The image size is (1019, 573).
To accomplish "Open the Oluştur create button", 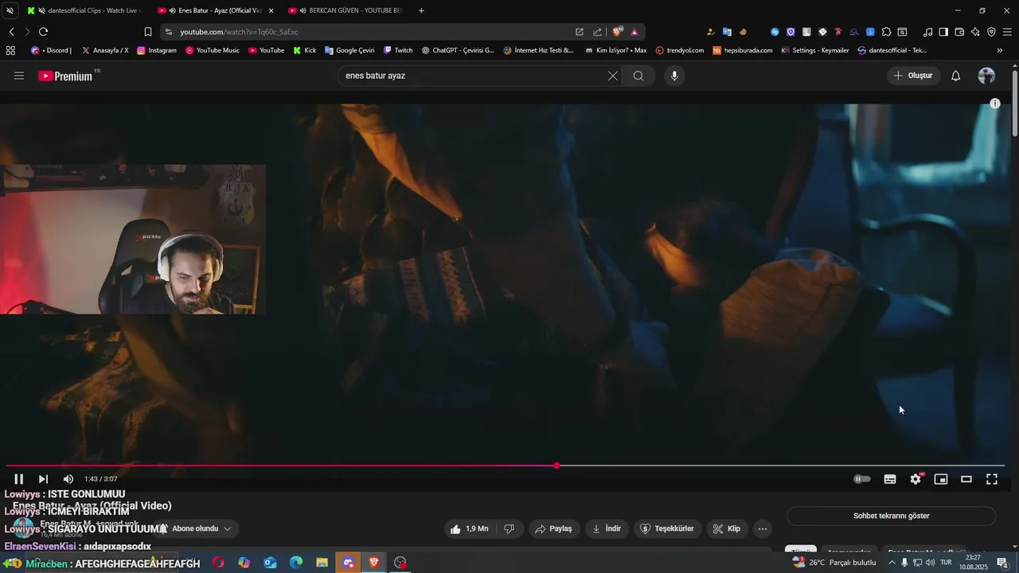I will (x=913, y=76).
